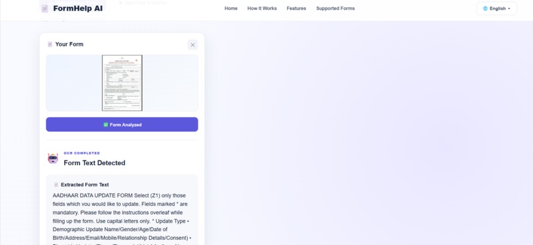Click the AADHAAR DATA UPDATE FORM text line

119,195
